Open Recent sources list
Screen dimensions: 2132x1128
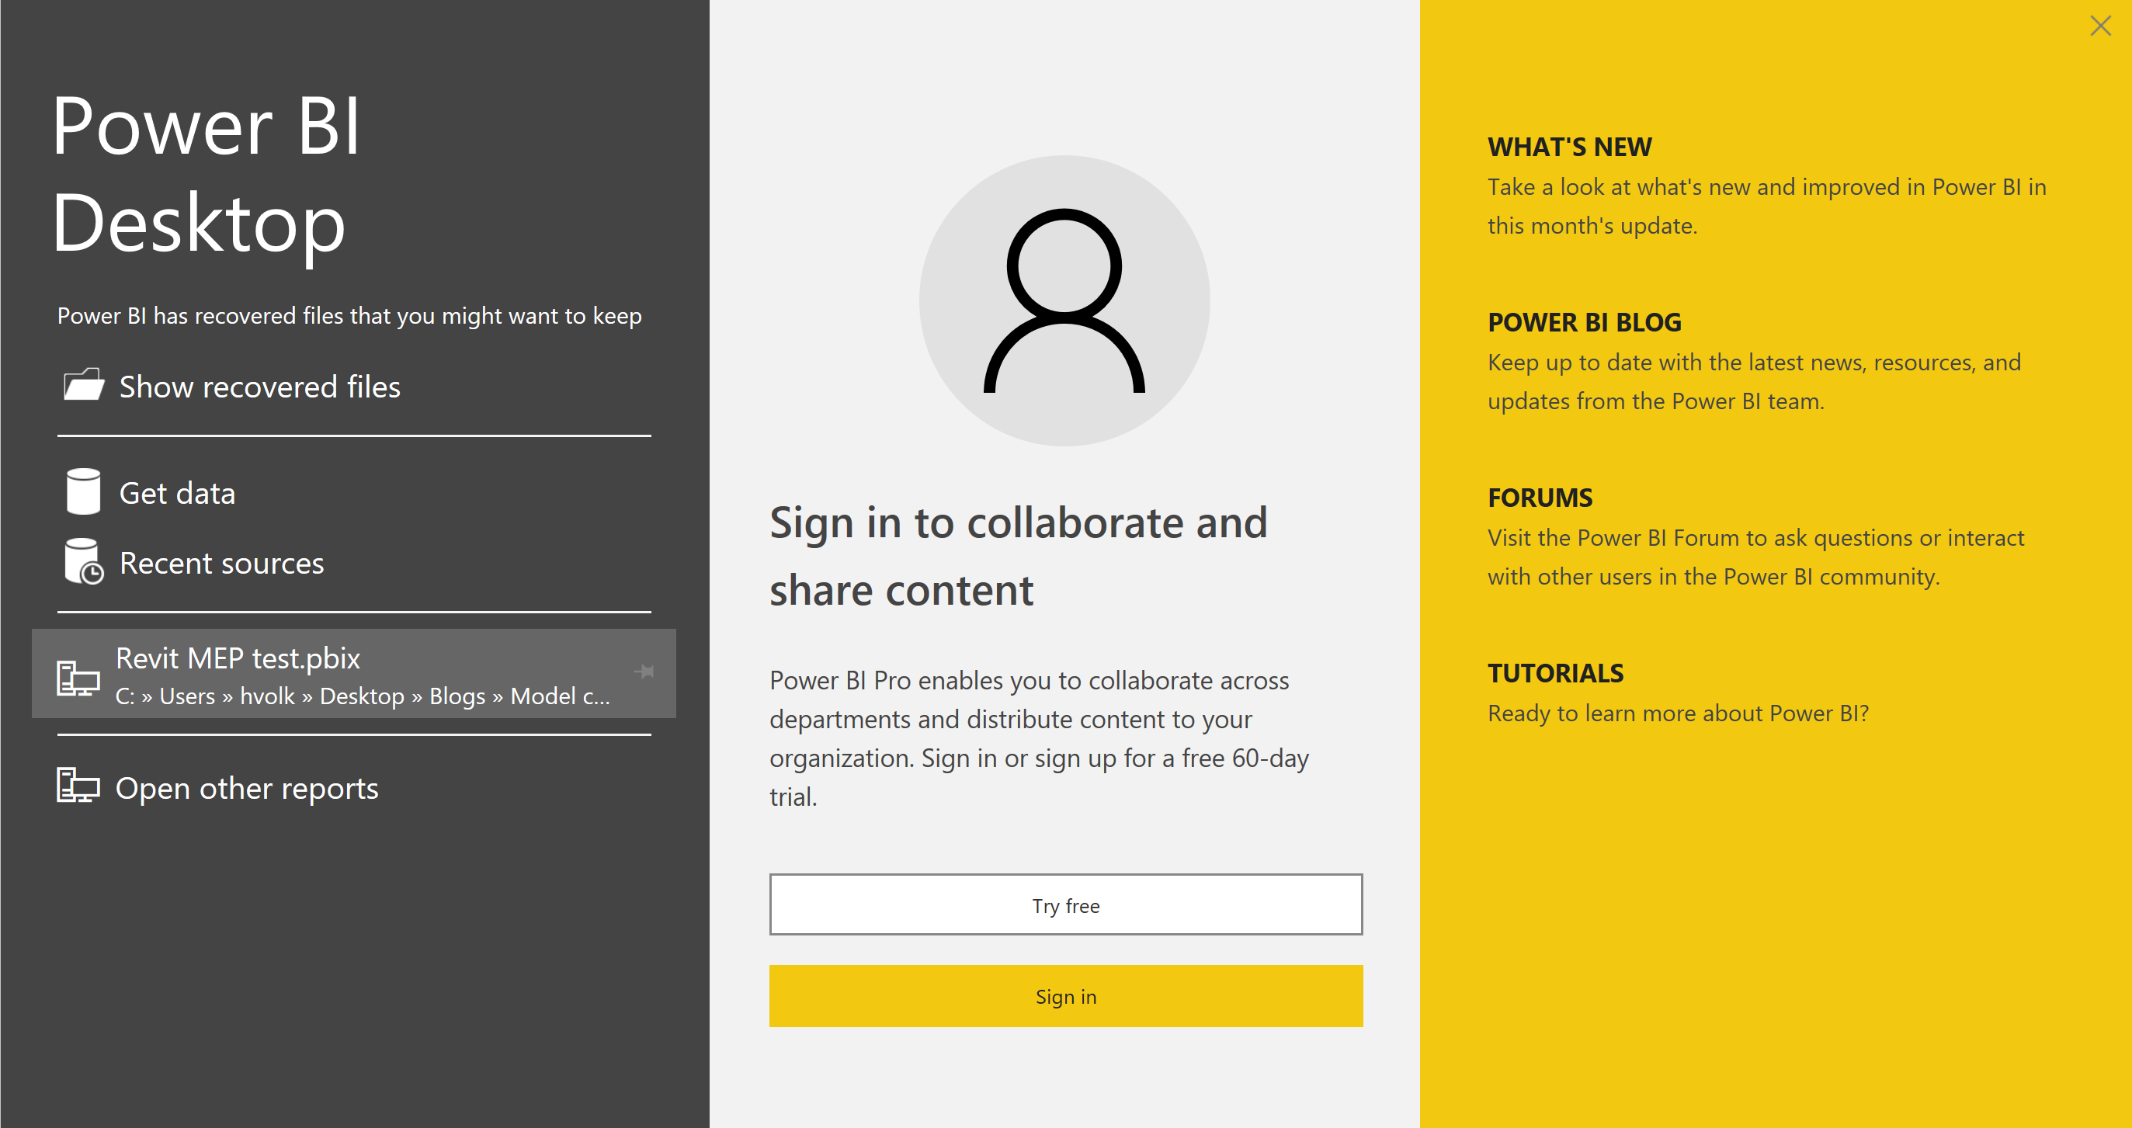click(x=222, y=563)
